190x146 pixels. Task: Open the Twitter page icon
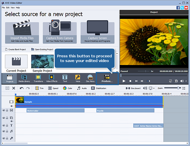(x=182, y=8)
